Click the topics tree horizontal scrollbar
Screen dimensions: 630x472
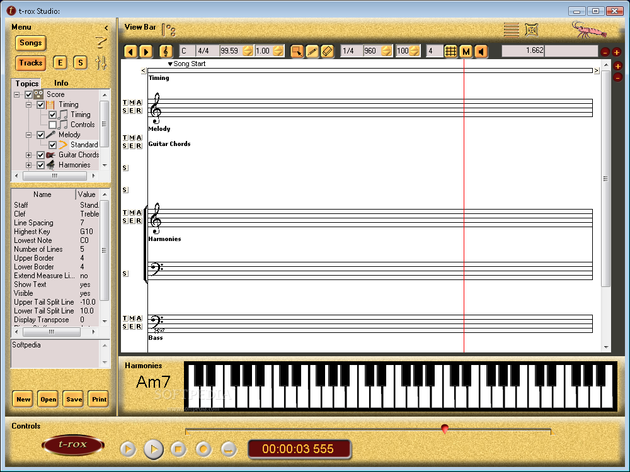click(x=55, y=176)
